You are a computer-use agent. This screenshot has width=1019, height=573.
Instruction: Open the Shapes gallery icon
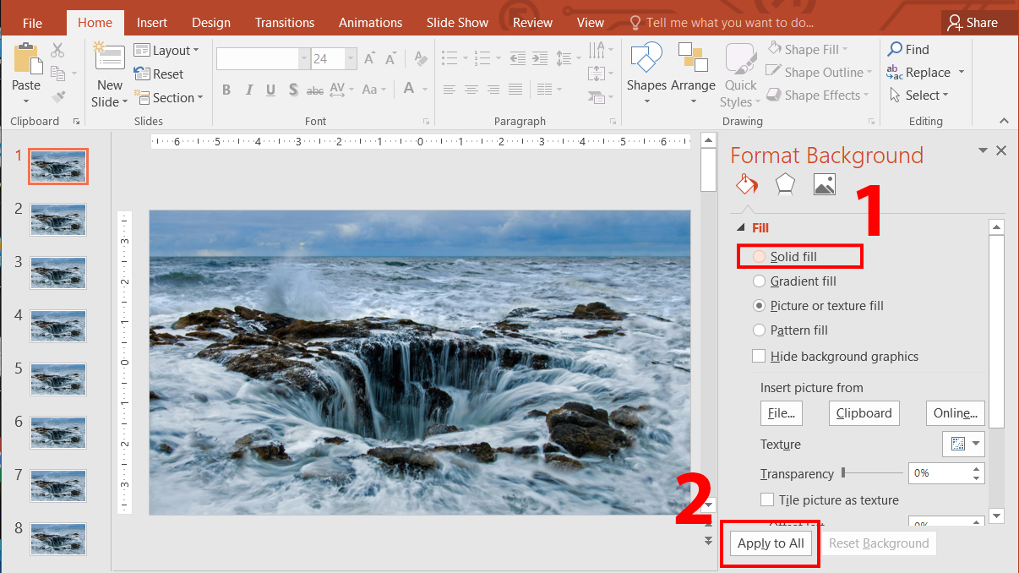(646, 57)
